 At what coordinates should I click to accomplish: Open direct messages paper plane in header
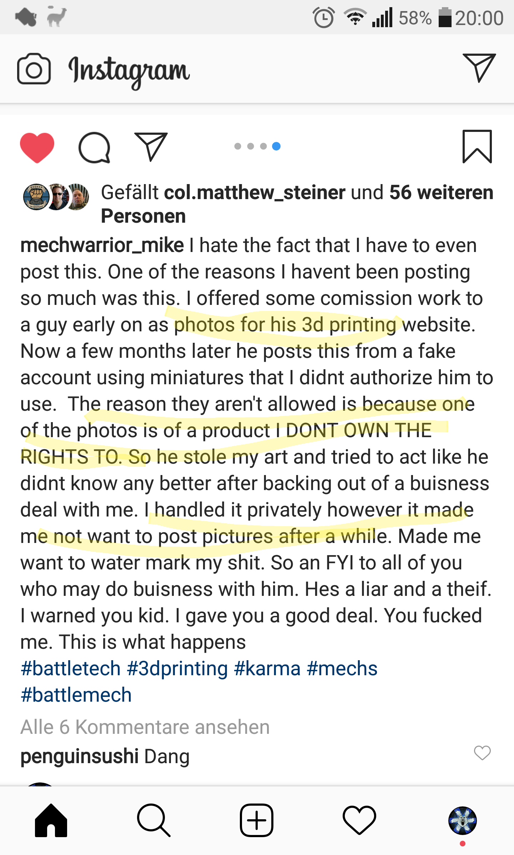click(479, 68)
